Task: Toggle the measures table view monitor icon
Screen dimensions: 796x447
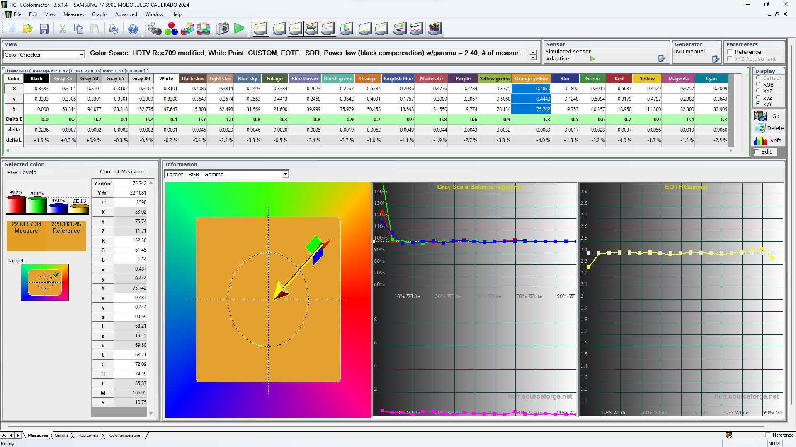Action: 261,29
